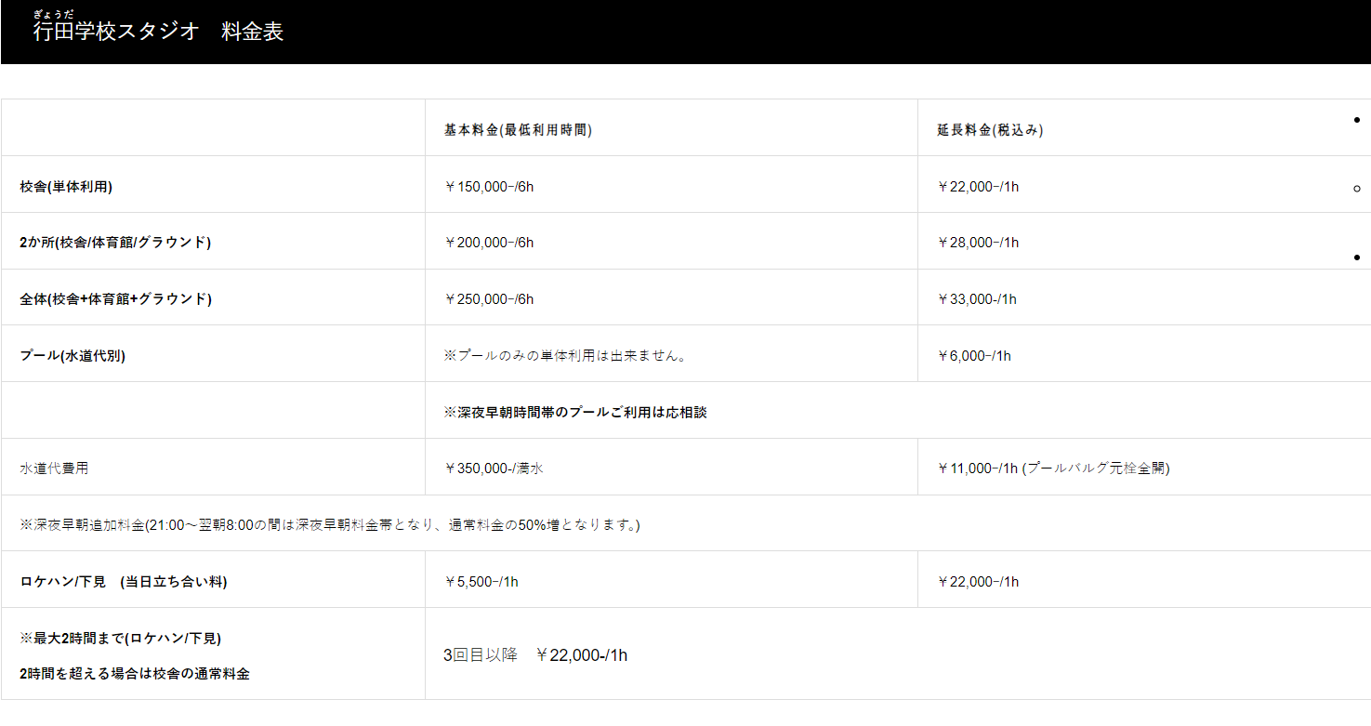
Task: Click the 行田学校スタジオ 料金表 page title
Action: click(158, 32)
